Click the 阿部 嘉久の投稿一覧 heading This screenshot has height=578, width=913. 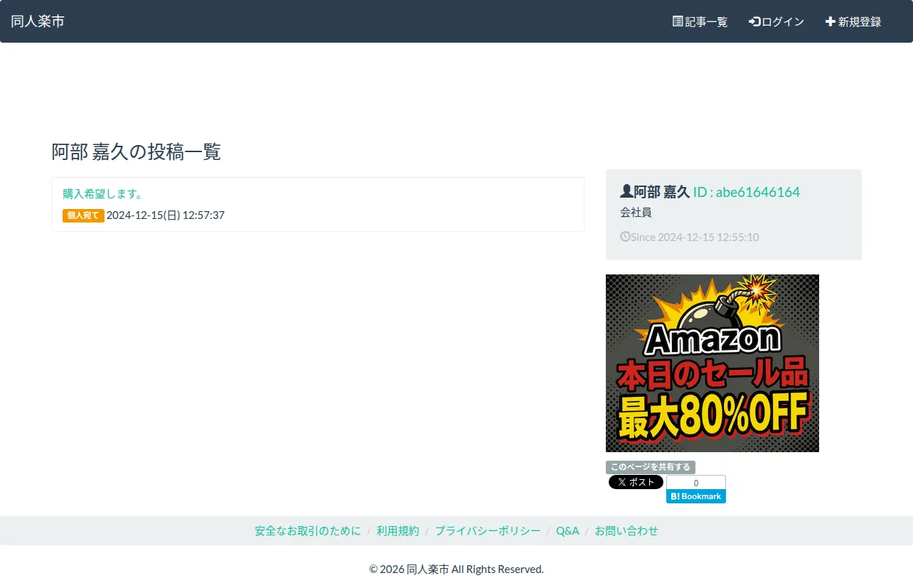[x=136, y=151]
